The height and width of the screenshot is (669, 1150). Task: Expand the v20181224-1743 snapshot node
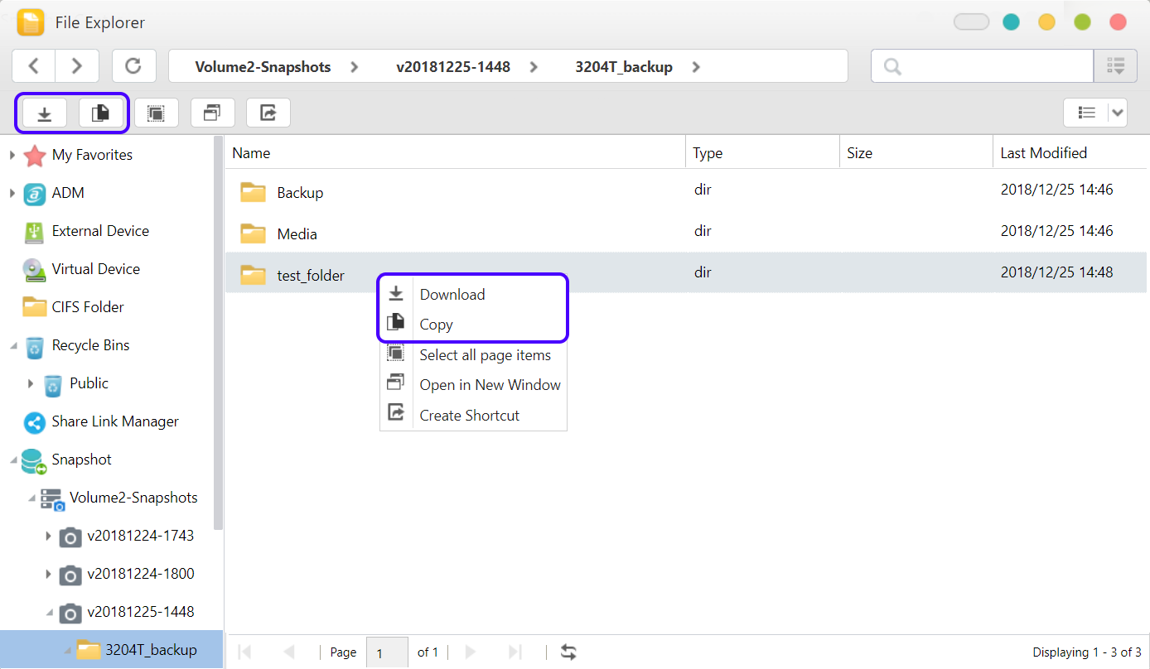(49, 536)
